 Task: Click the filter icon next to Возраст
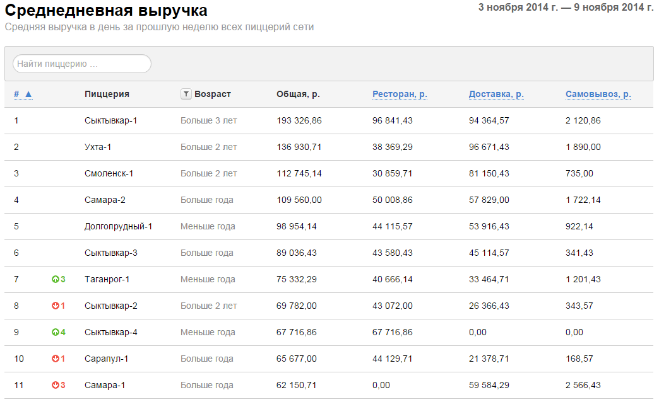tap(186, 94)
